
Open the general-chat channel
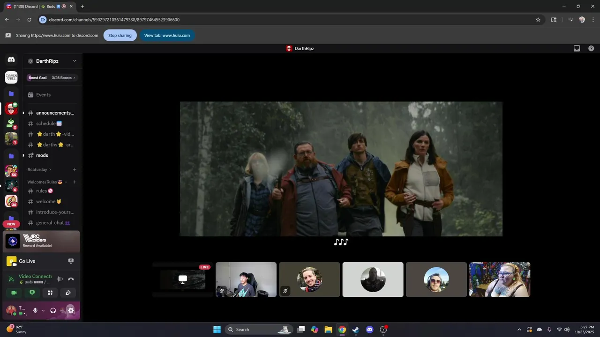click(52, 223)
